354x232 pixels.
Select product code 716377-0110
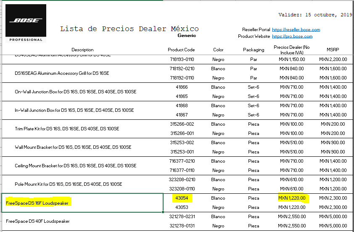point(182,170)
